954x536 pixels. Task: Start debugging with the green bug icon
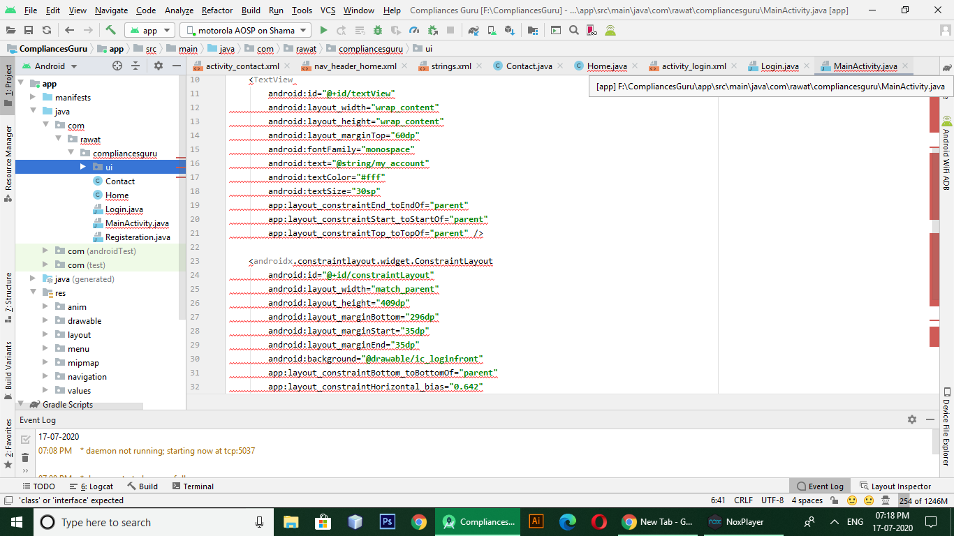click(378, 30)
